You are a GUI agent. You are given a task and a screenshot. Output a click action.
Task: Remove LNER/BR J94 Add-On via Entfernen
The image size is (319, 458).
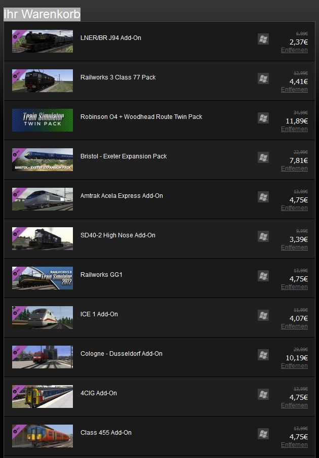click(x=294, y=50)
